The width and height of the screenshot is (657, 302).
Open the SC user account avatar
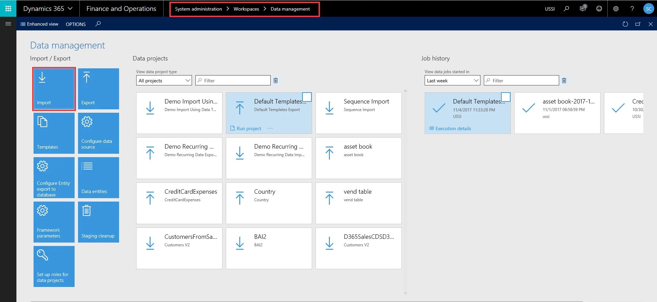pos(648,9)
